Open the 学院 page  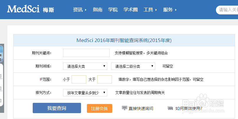(113, 10)
